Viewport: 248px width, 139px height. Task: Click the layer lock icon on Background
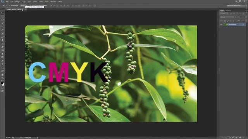pyautogui.click(x=243, y=25)
